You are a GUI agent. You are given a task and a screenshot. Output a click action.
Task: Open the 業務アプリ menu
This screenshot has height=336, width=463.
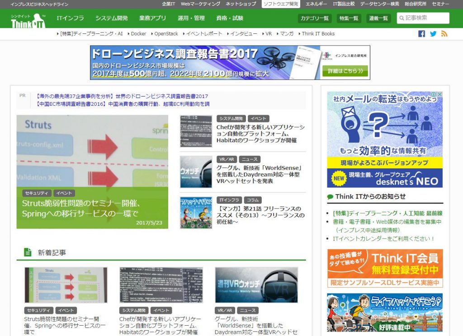click(152, 18)
